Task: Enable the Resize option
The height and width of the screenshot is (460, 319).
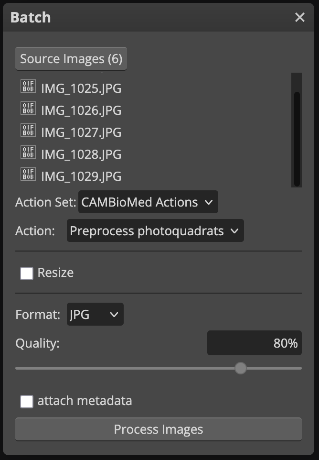Action: coord(26,272)
